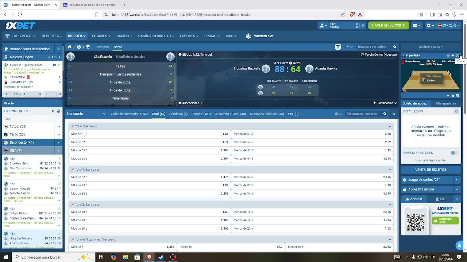Open the Brave Shields icon in address bar

[x=352, y=15]
